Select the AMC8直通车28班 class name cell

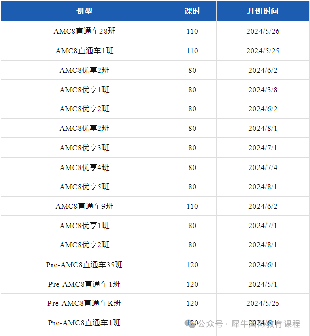(x=84, y=31)
